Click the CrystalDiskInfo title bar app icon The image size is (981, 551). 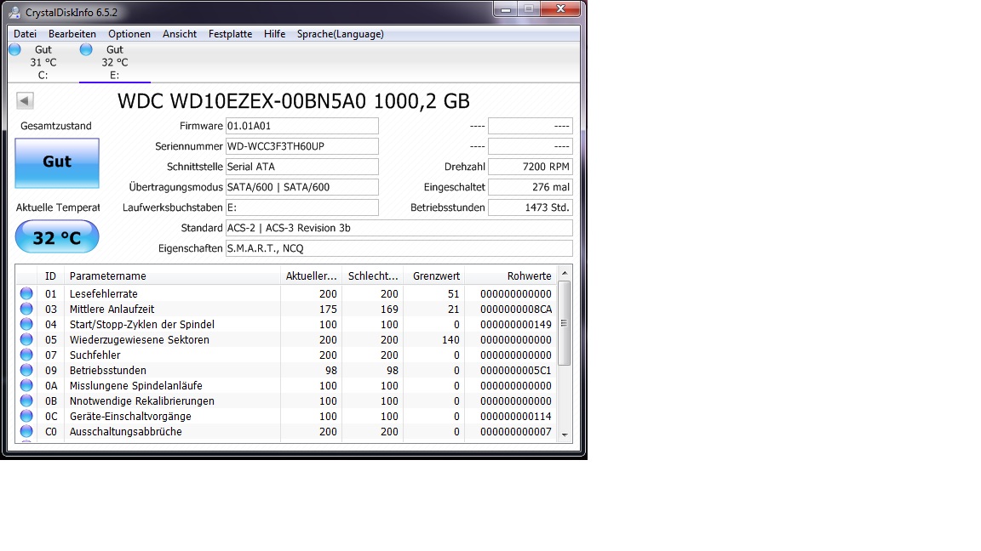pos(14,12)
